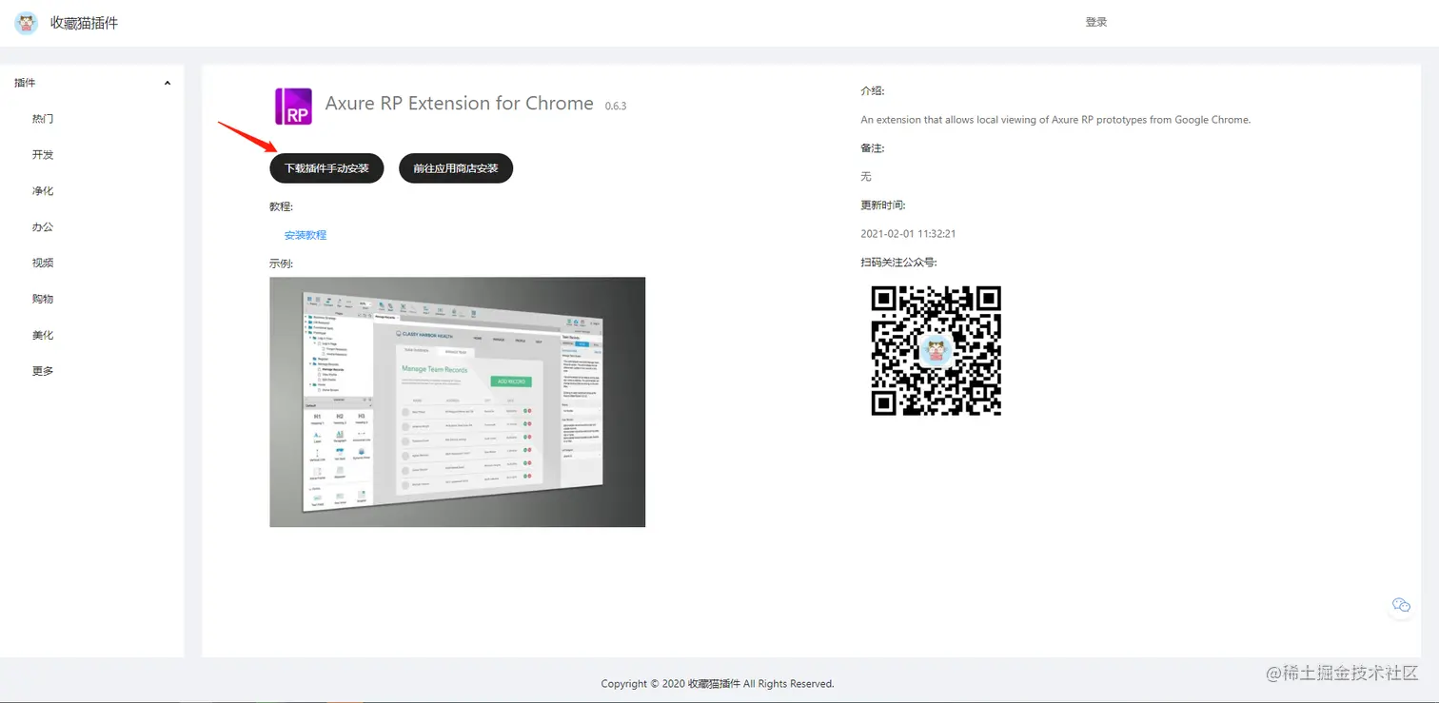
Task: Click the version number 0.6.3
Action: click(x=616, y=106)
